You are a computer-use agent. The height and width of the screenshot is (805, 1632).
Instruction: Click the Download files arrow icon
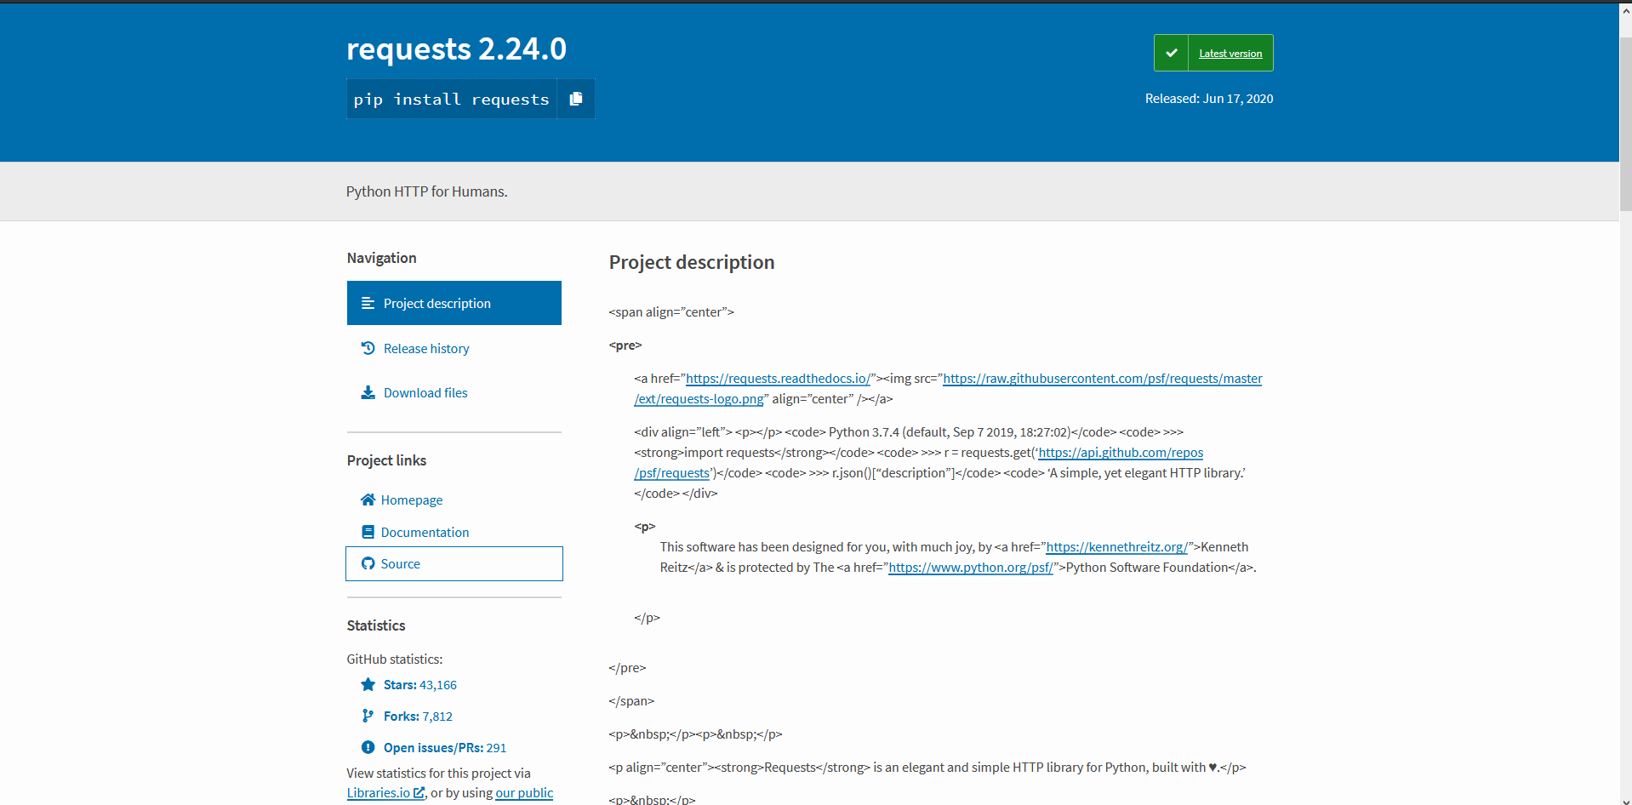click(x=368, y=392)
